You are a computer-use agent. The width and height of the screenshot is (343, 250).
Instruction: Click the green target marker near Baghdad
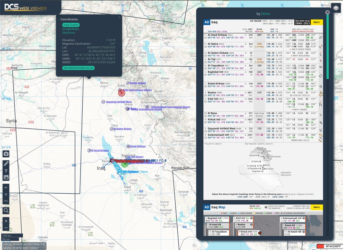click(125, 164)
